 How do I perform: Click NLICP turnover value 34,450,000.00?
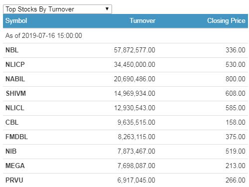click(x=134, y=64)
